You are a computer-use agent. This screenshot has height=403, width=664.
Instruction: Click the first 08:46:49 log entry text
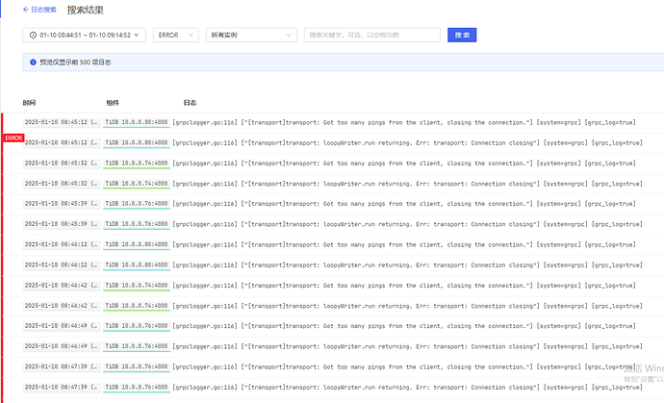[404, 326]
